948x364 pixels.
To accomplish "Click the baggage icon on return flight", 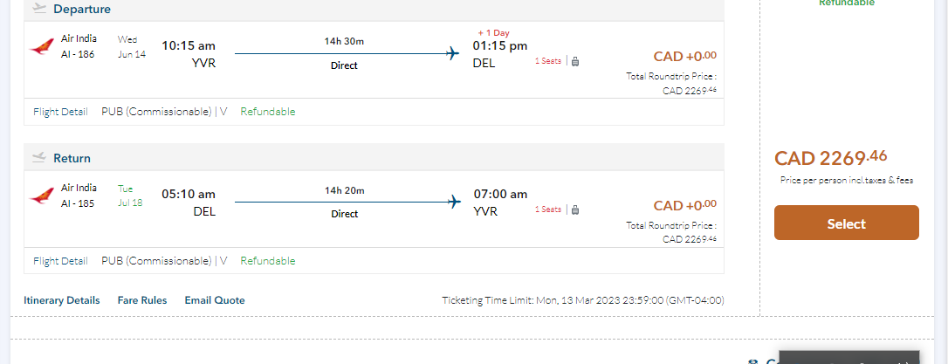I will (x=575, y=209).
